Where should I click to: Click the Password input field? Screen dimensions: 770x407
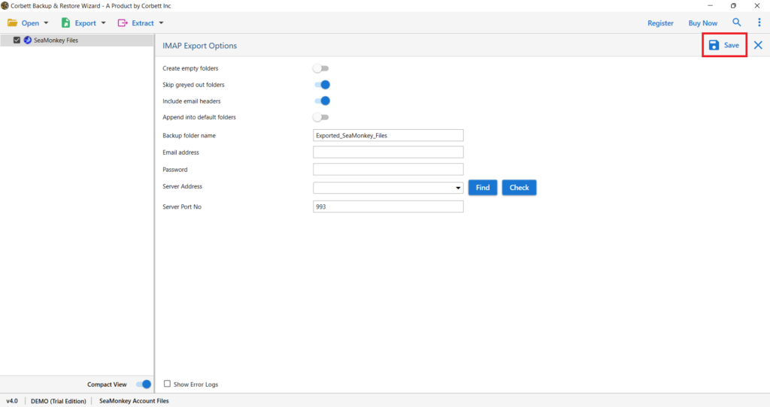(388, 169)
